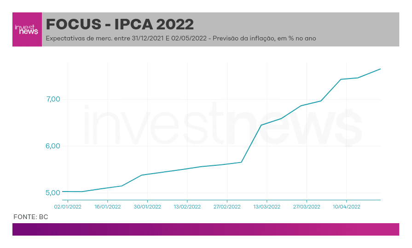
Task: Click the 27/03/2022 date label
Action: pos(307,207)
